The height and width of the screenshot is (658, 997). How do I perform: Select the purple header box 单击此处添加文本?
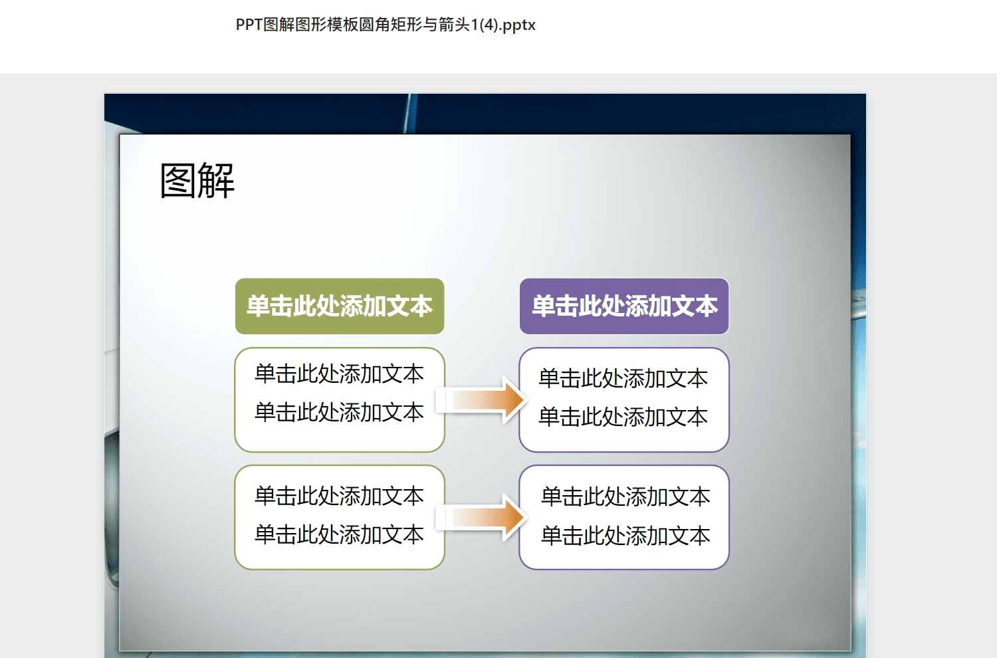(624, 306)
